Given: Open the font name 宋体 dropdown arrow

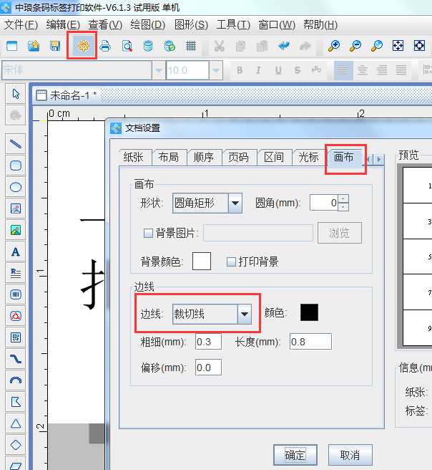Looking at the screenshot, I should 159,70.
